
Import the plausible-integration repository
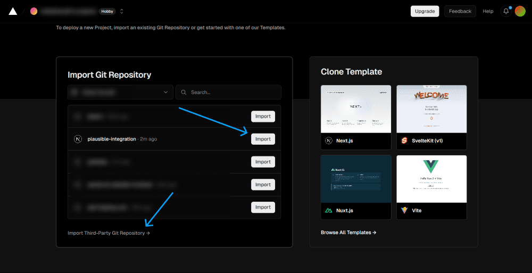(x=263, y=139)
